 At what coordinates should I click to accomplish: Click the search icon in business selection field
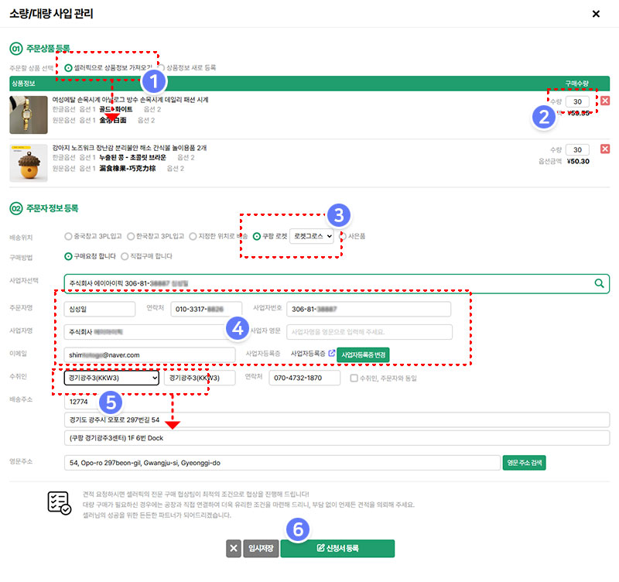click(x=599, y=283)
